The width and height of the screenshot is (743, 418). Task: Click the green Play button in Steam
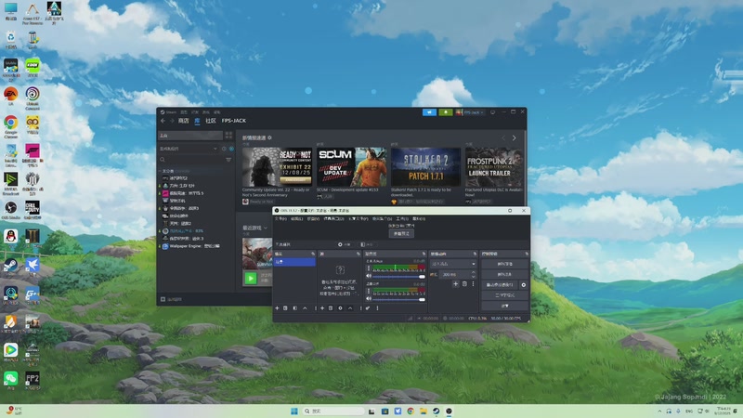[251, 278]
